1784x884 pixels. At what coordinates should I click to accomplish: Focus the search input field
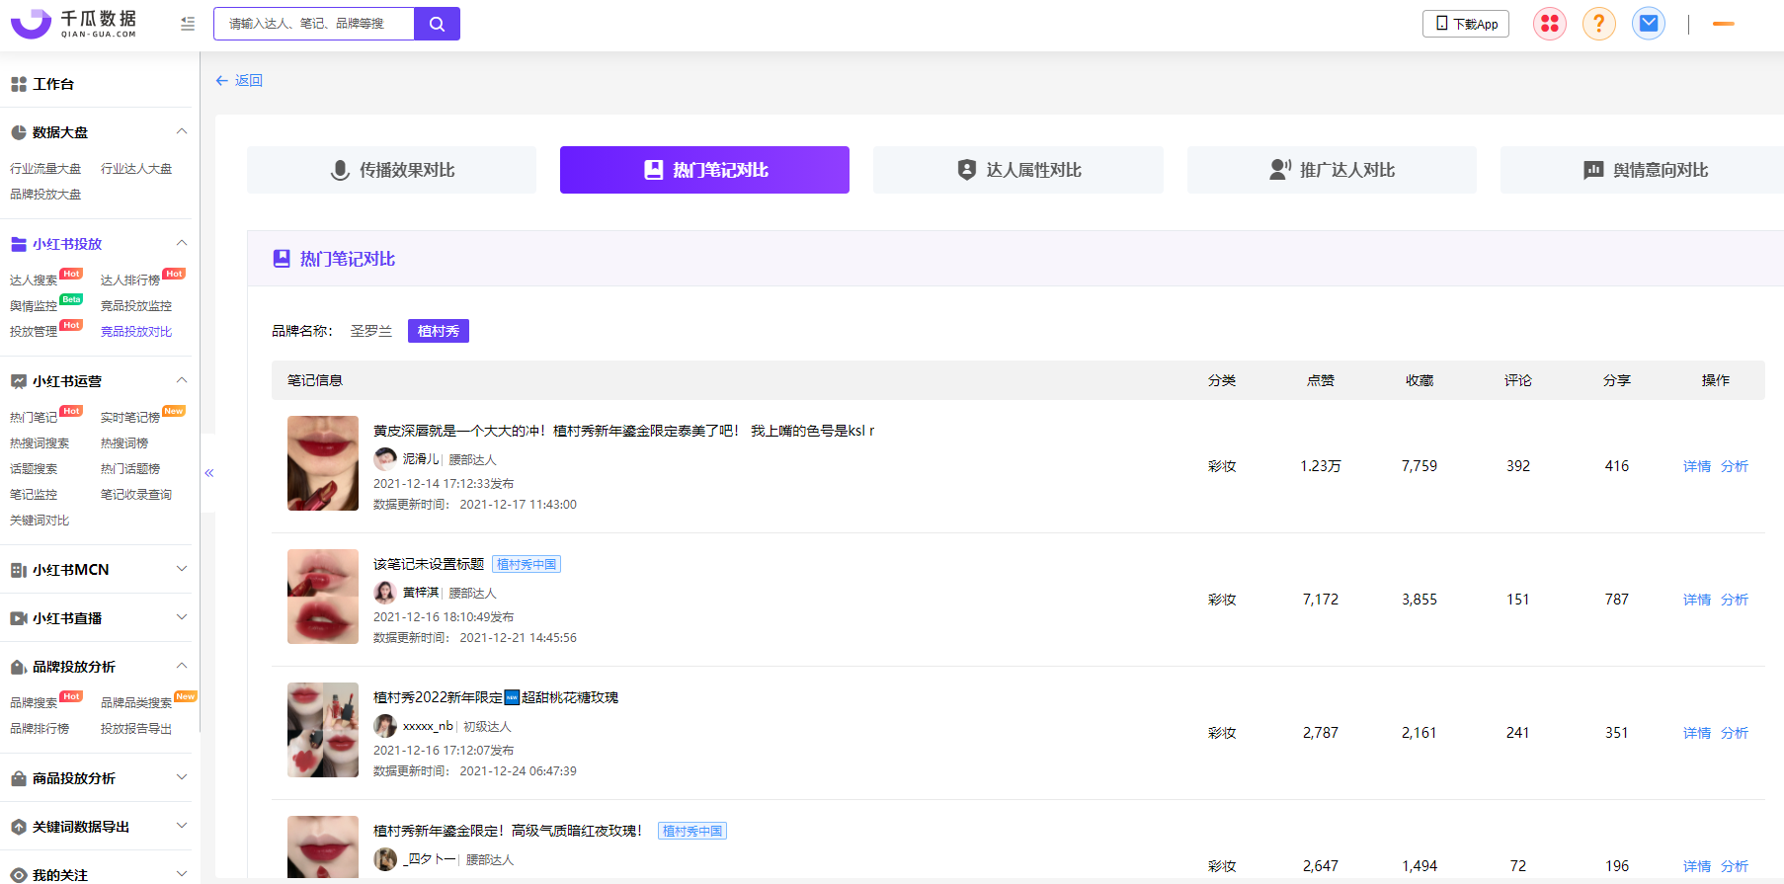(314, 24)
